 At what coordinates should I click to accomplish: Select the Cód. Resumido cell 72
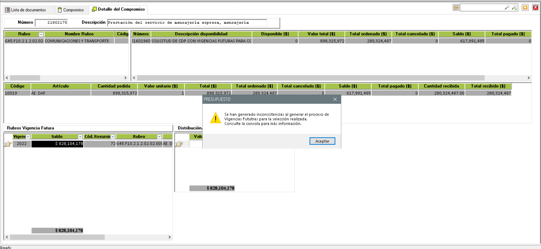pos(100,144)
